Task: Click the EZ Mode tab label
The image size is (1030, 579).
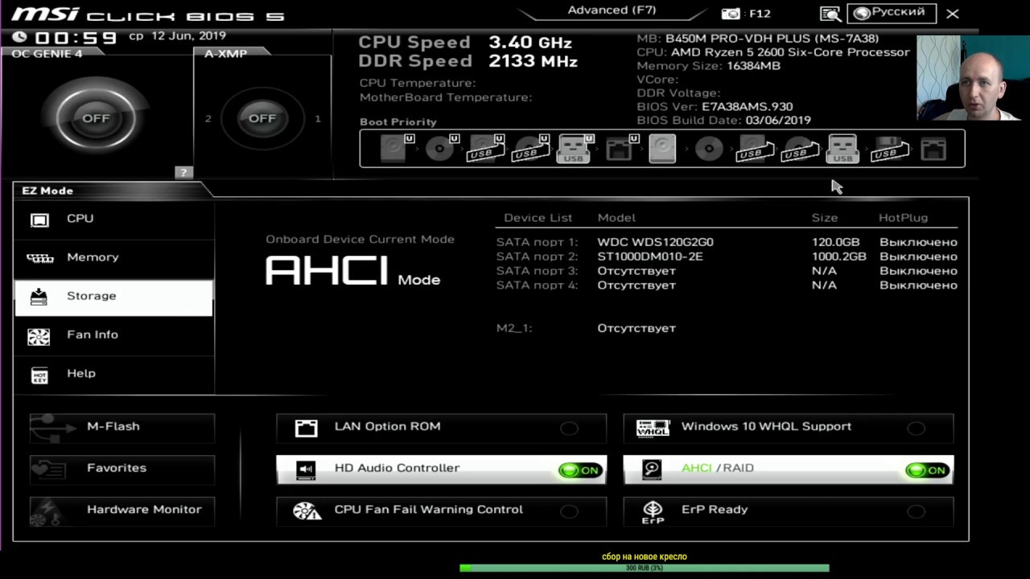Action: tap(47, 191)
